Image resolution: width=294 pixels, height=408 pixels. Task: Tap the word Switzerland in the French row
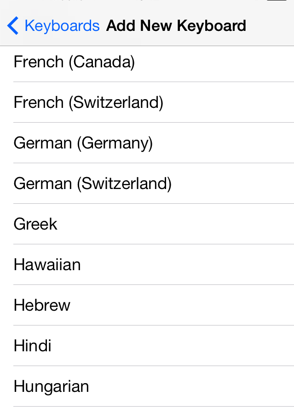pyautogui.click(x=115, y=102)
